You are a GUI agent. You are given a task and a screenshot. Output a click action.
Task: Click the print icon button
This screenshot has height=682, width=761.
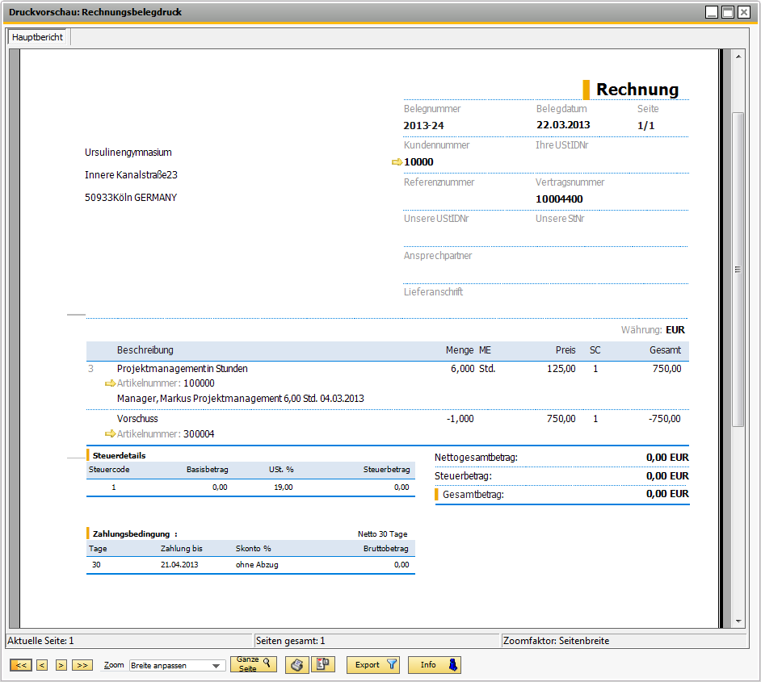click(297, 665)
